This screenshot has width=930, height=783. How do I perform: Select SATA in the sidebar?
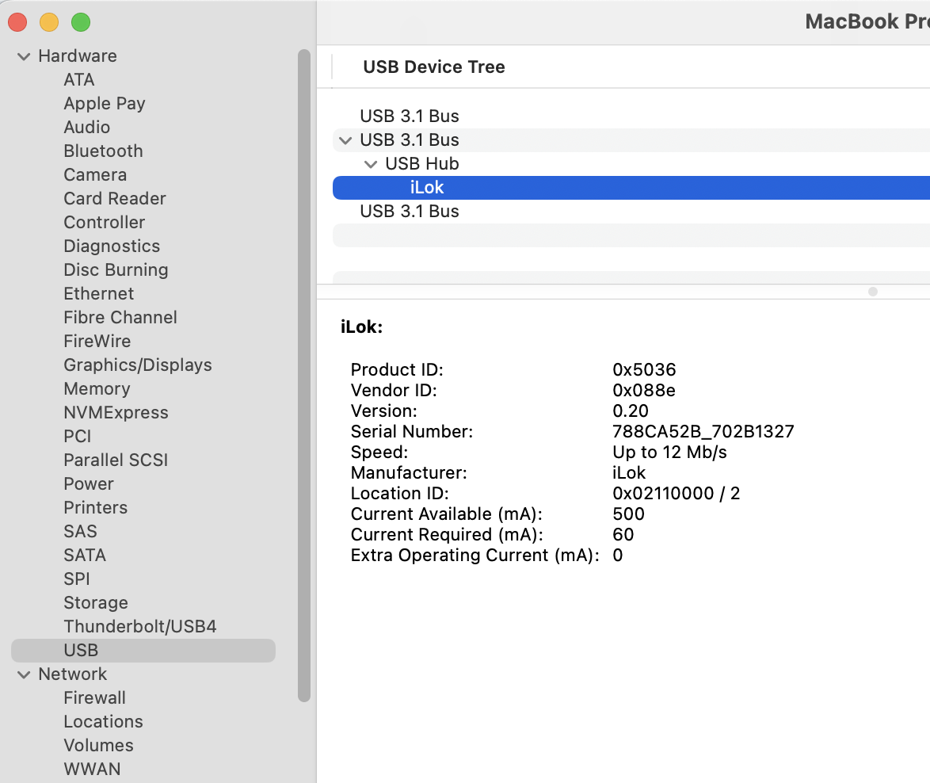(85, 555)
